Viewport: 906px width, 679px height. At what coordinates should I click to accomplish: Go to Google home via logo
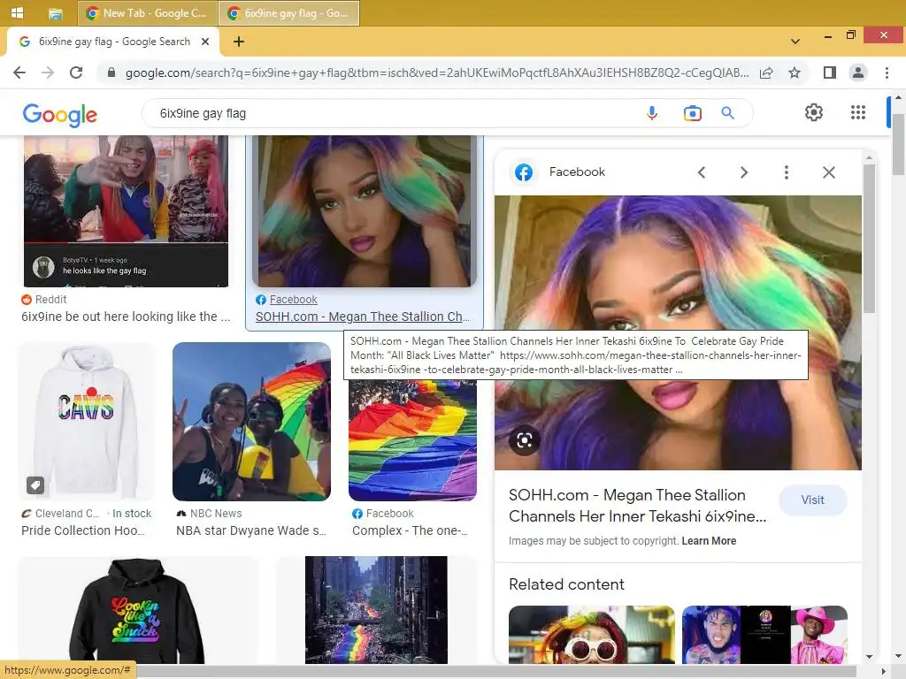coord(60,115)
